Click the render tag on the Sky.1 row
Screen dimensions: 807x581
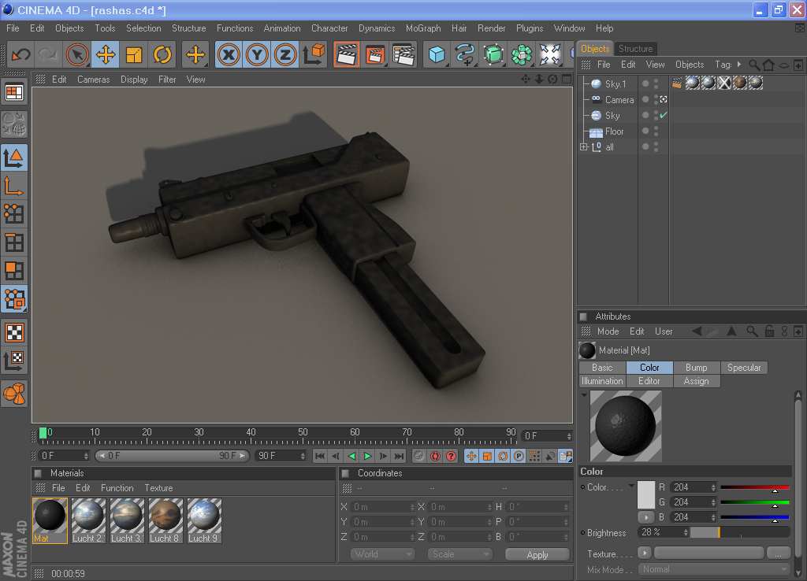(677, 83)
